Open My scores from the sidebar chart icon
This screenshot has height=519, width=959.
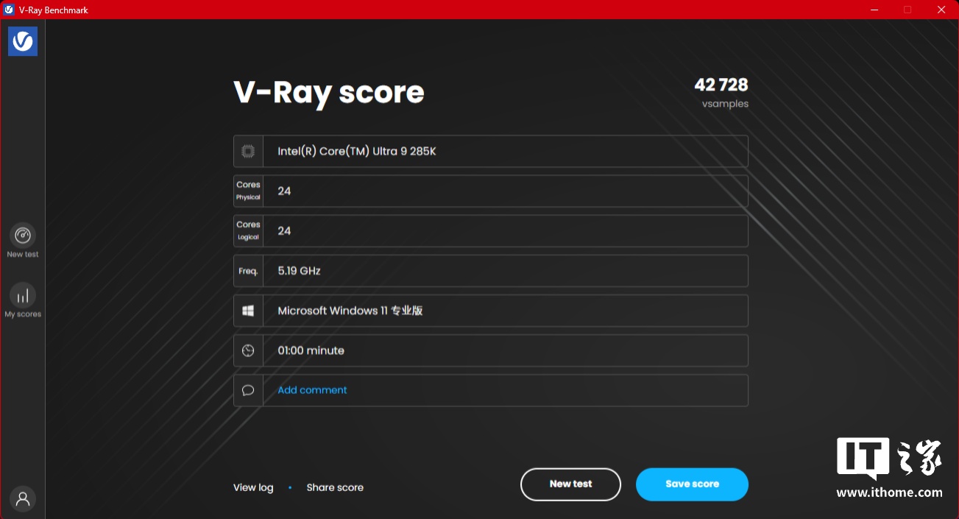(x=23, y=296)
